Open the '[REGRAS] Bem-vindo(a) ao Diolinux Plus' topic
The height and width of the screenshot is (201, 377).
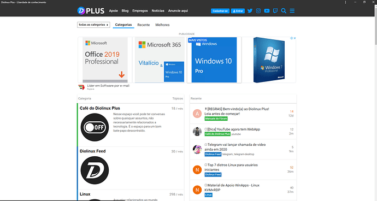coord(237,111)
